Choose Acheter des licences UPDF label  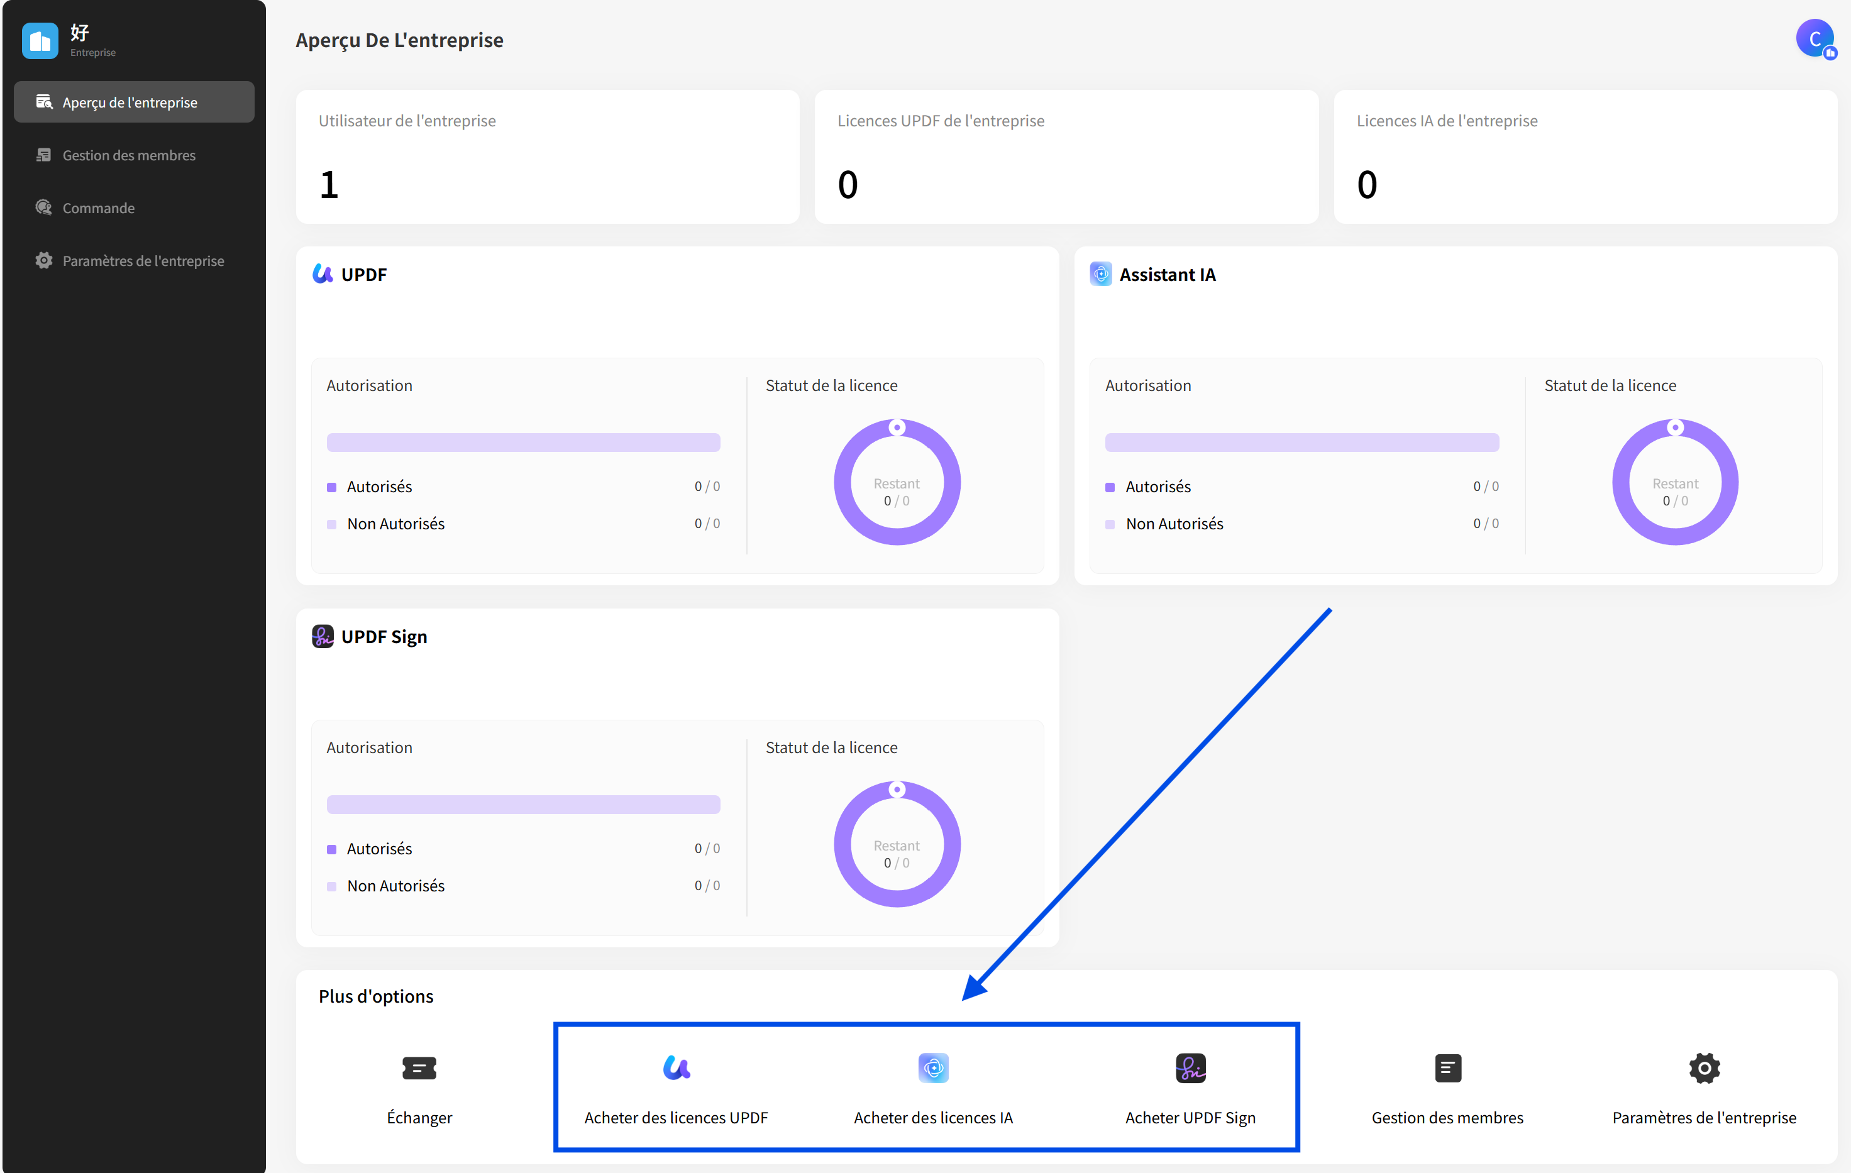point(677,1118)
